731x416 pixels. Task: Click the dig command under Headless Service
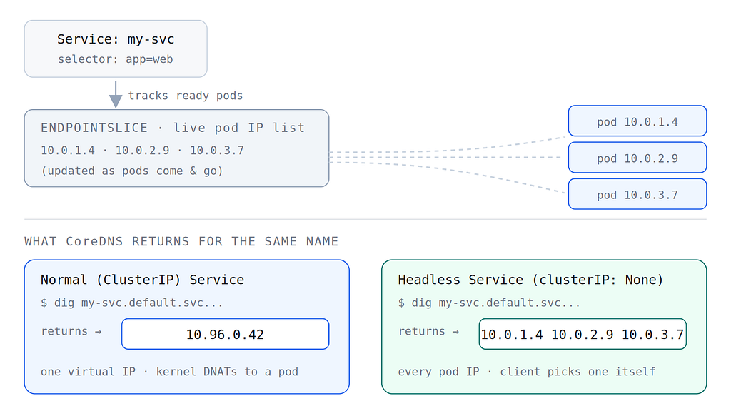coord(489,303)
